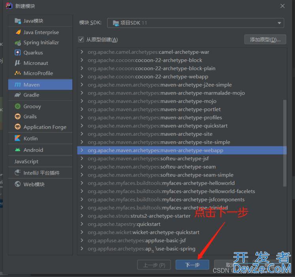
Task: Click the 添加原型(D)... button
Action: (265, 39)
